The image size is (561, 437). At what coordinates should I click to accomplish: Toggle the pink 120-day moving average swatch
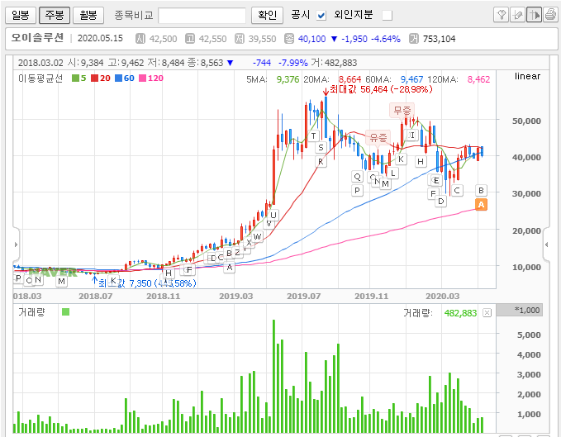(x=142, y=78)
